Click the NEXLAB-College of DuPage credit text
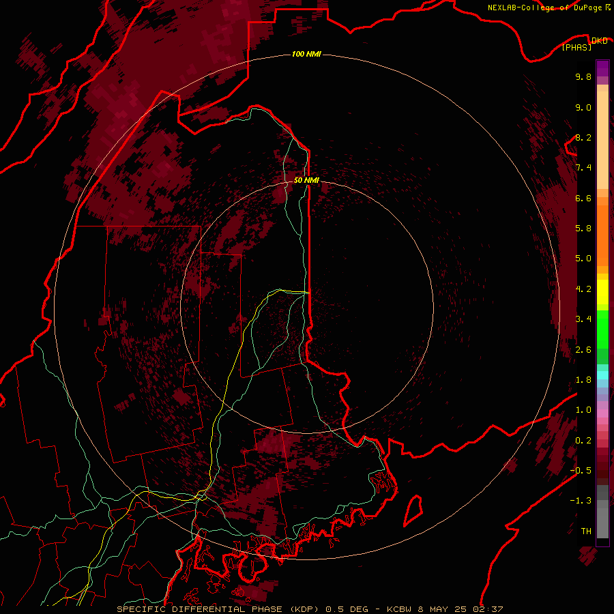The height and width of the screenshot is (614, 614). [x=546, y=8]
